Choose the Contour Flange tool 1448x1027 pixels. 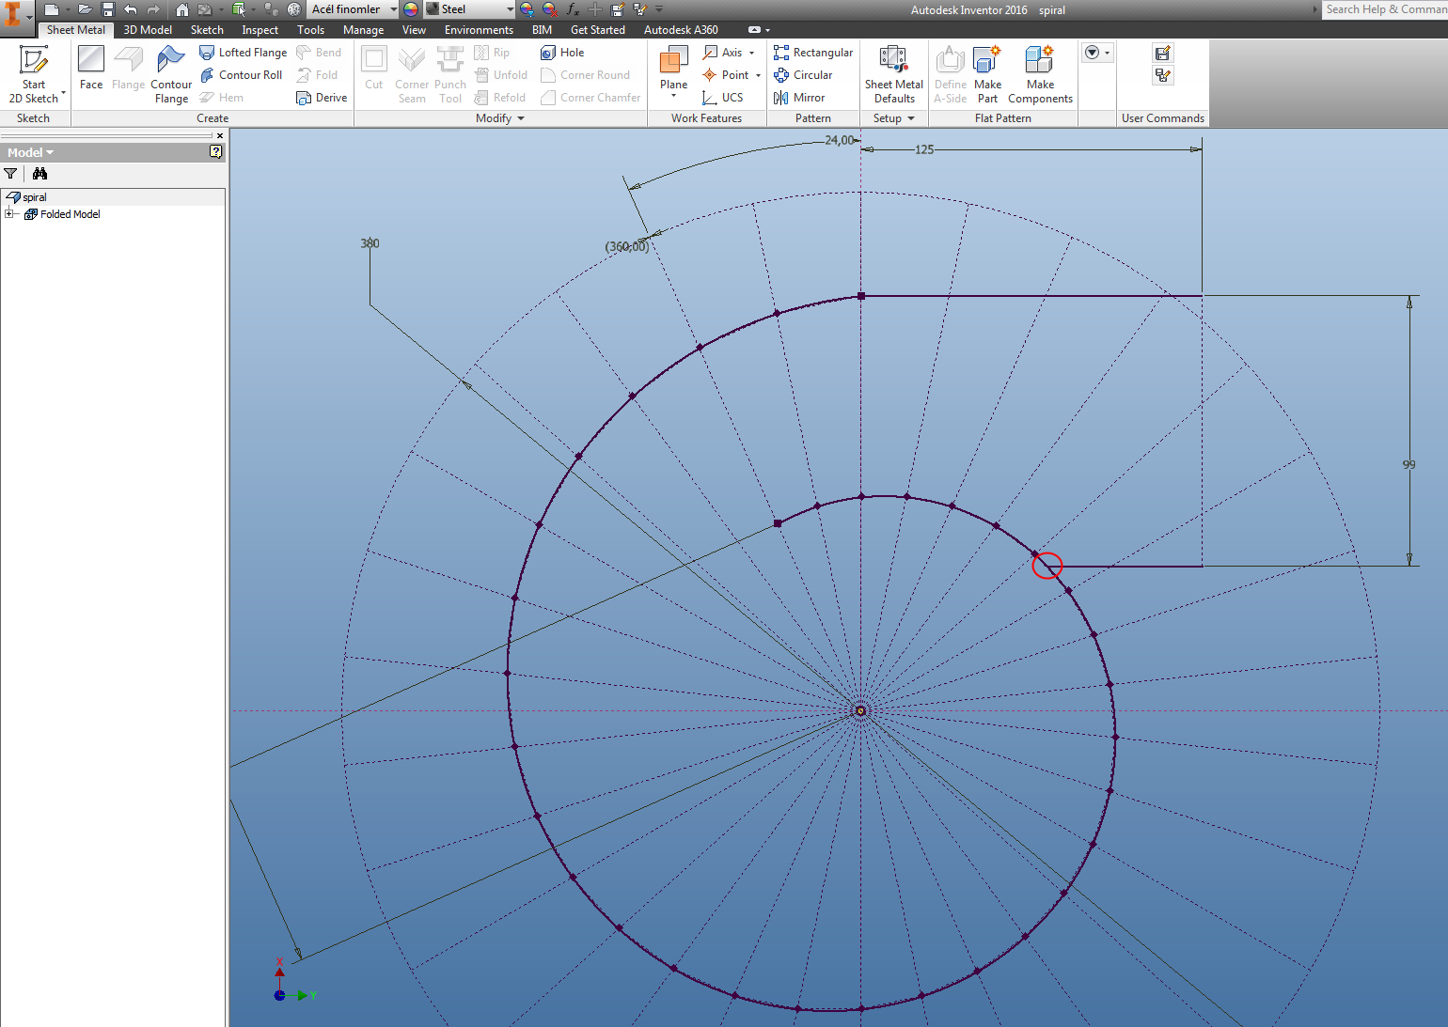tap(171, 73)
